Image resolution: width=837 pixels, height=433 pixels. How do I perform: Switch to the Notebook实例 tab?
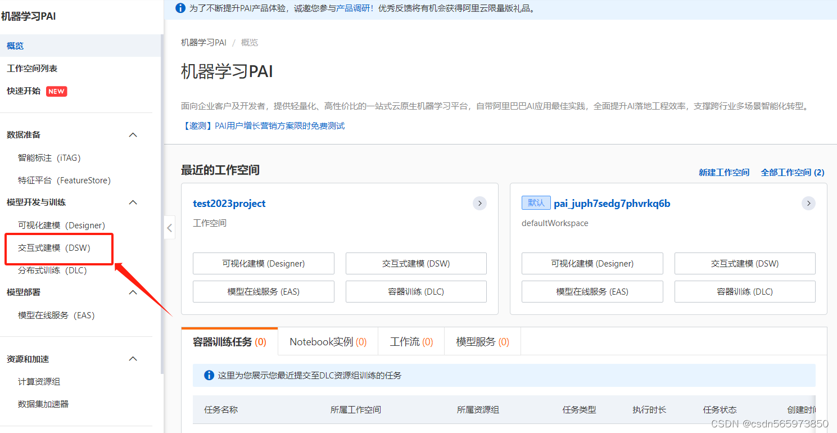tap(328, 341)
